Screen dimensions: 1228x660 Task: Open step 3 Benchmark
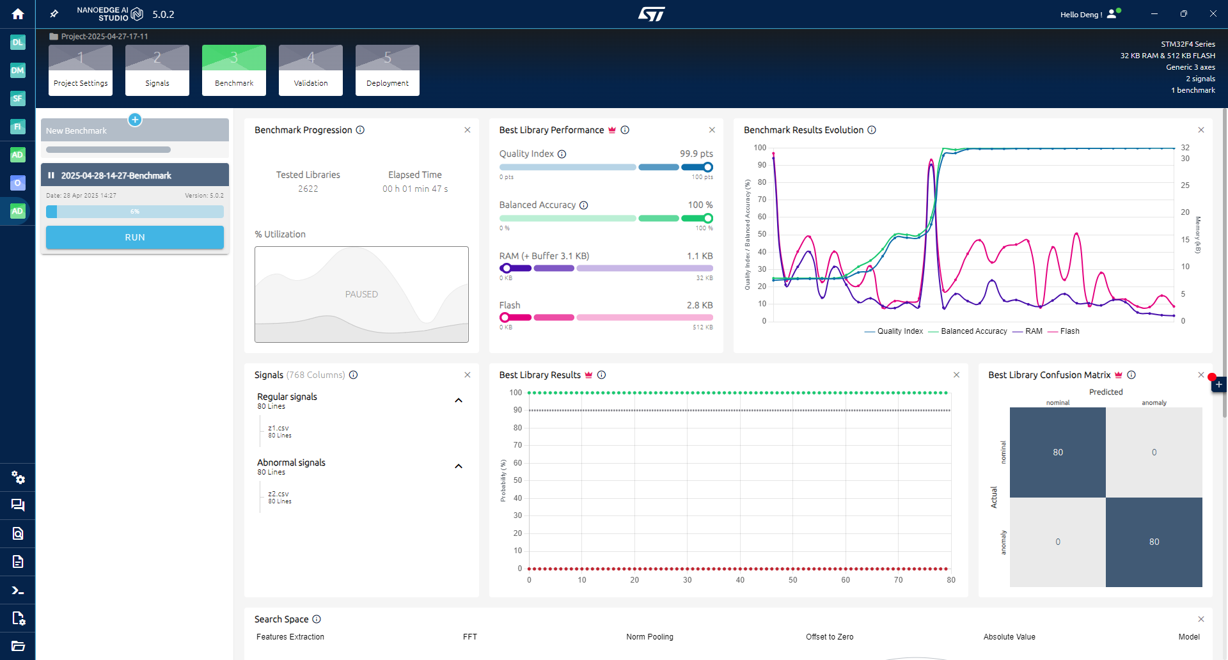coord(234,70)
